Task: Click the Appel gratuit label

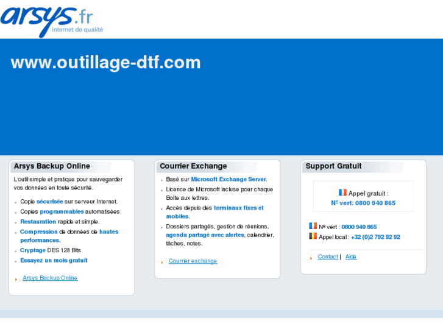Action: [368, 193]
